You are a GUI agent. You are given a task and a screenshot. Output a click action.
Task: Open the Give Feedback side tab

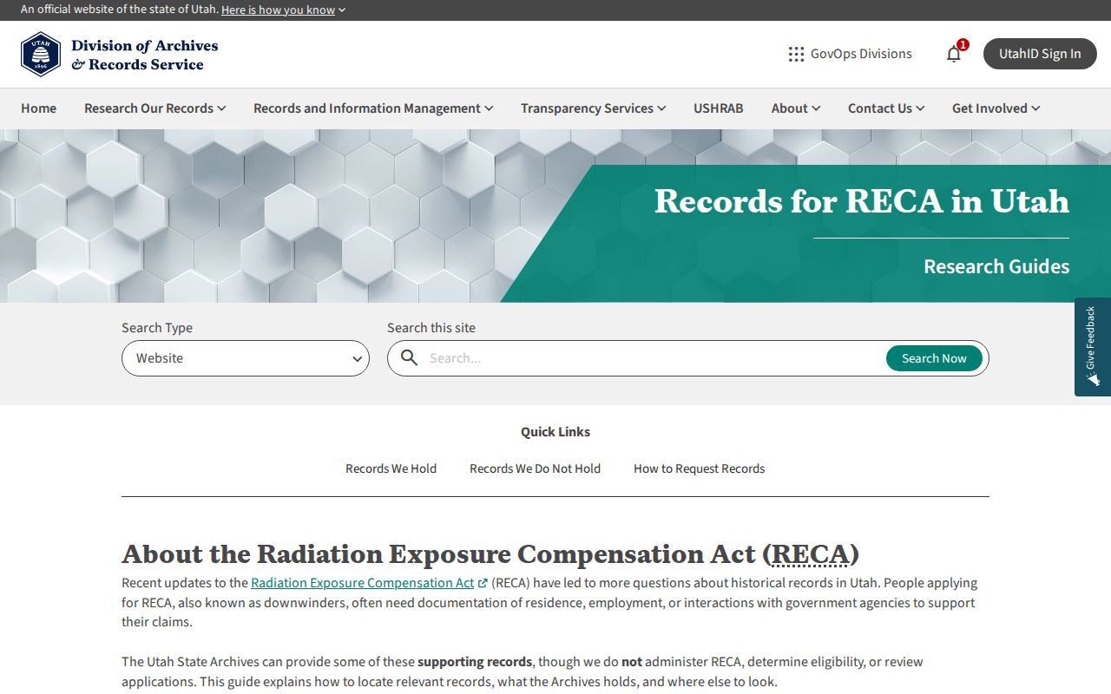pos(1093,347)
